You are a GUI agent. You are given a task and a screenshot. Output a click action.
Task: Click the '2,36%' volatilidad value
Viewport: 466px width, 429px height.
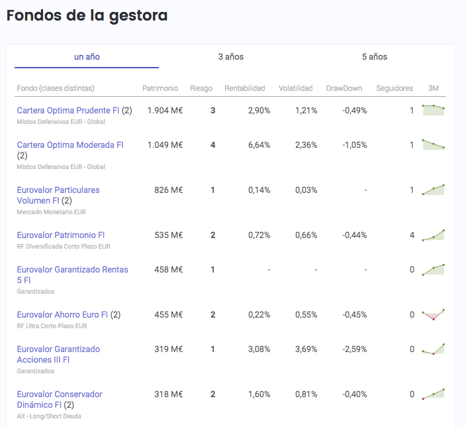click(x=306, y=145)
